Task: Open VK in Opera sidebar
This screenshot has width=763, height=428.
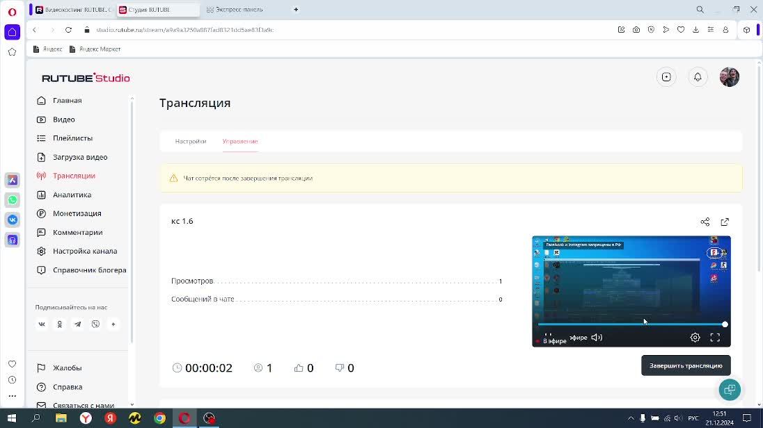Action: [x=12, y=220]
